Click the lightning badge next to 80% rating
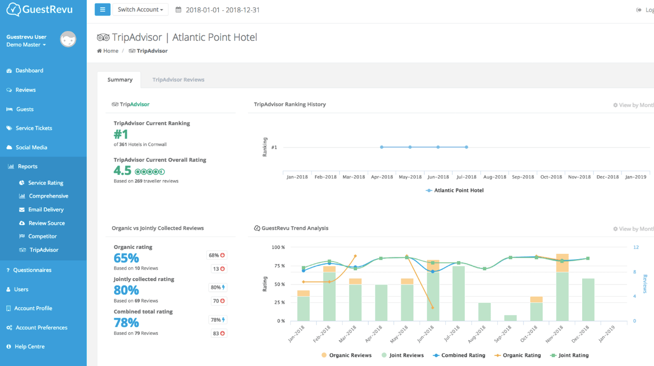 click(218, 287)
